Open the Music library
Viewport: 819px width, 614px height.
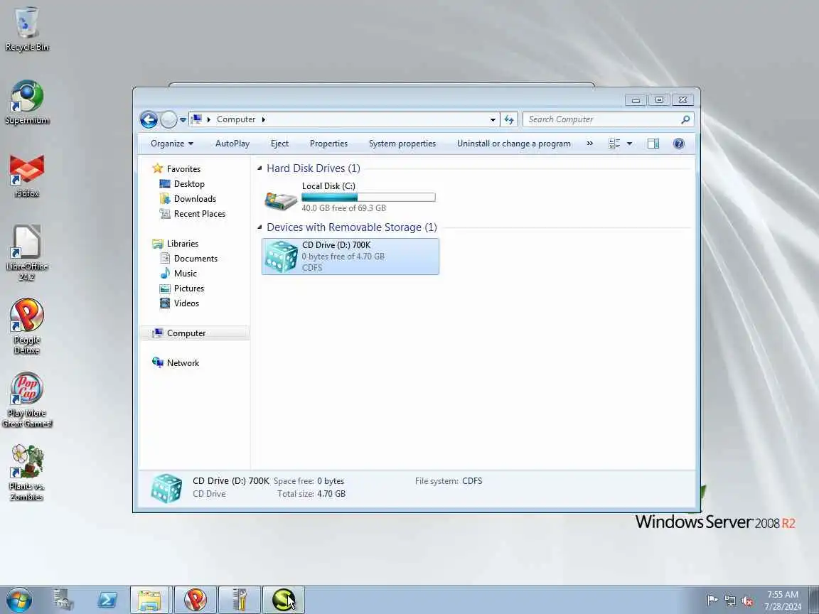pos(185,274)
